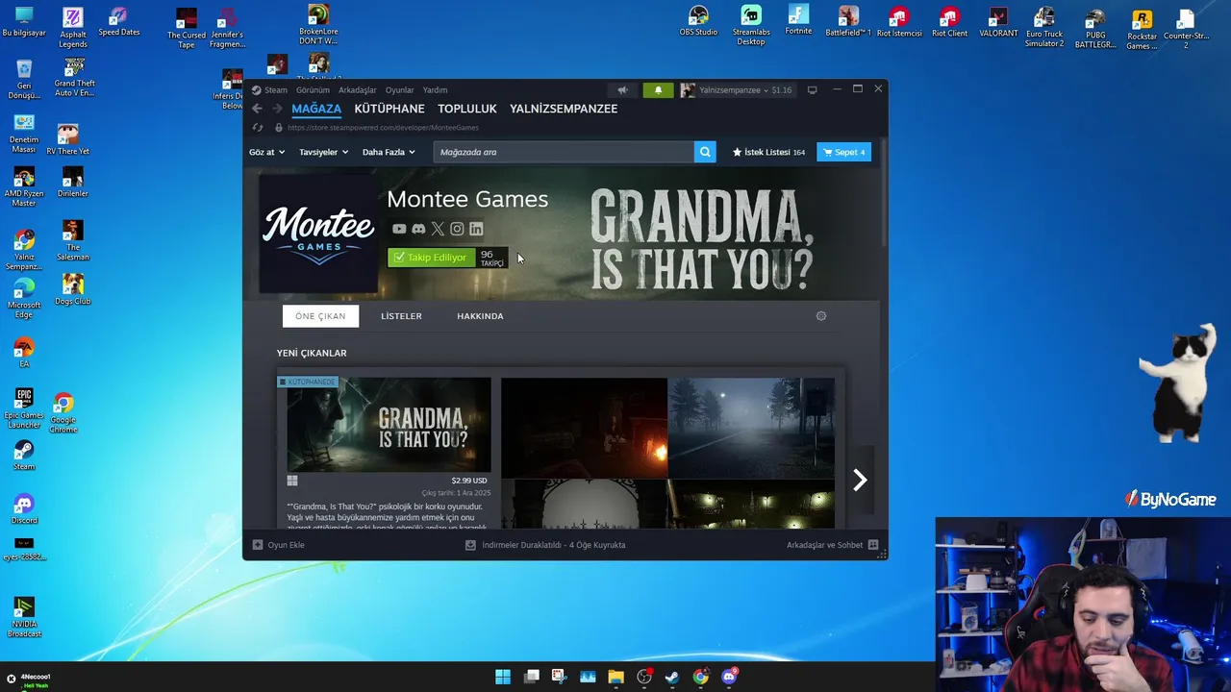Open Montee Games X (Twitter) icon
This screenshot has width=1231, height=692.
(438, 229)
